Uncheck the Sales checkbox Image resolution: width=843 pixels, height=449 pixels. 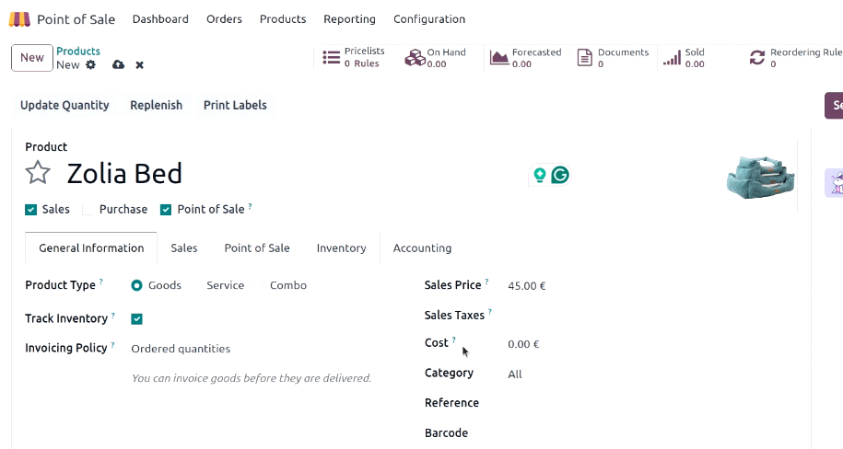[x=30, y=210]
